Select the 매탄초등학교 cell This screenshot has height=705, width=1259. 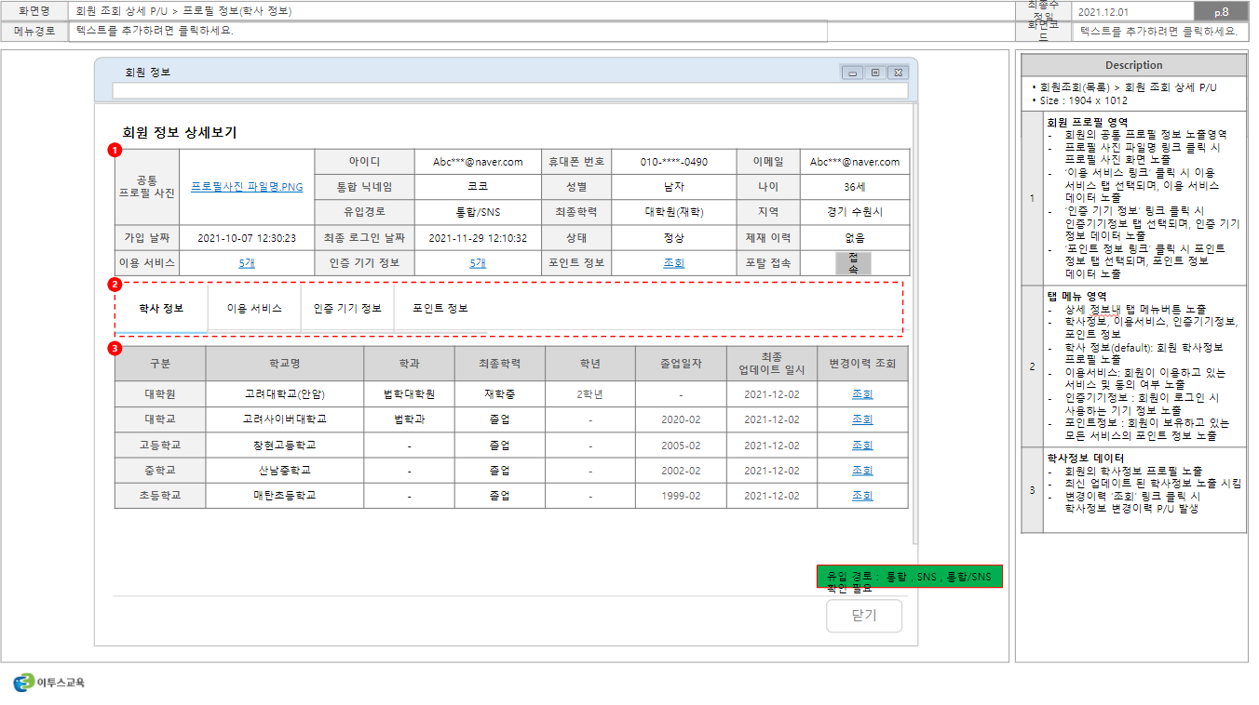pyautogui.click(x=285, y=496)
